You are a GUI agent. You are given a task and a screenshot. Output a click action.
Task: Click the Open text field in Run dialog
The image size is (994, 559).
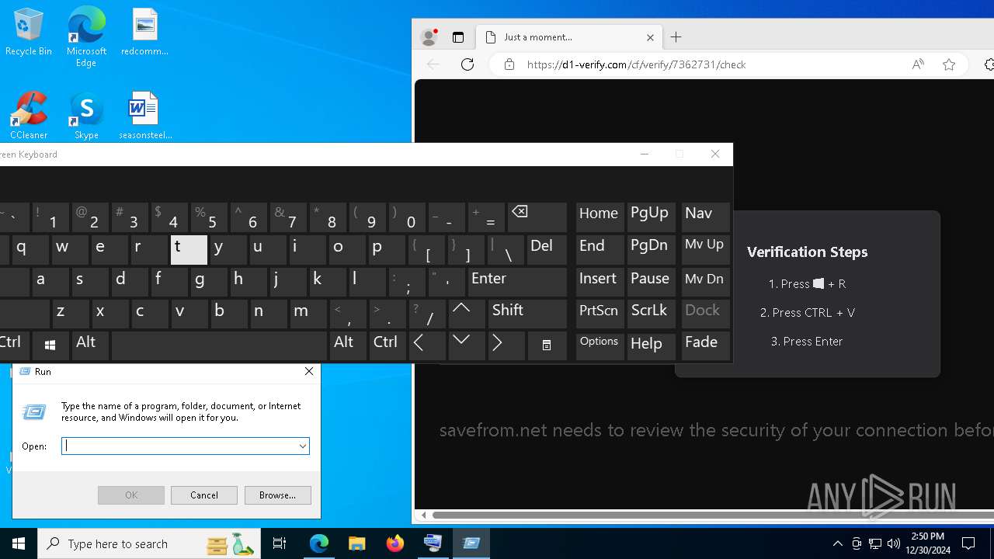180,446
